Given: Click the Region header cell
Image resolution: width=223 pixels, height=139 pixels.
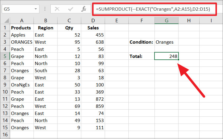Looking at the screenshot, I should click(45, 28).
